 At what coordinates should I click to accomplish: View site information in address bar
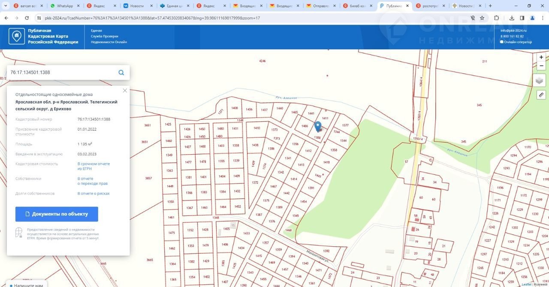tap(39, 18)
